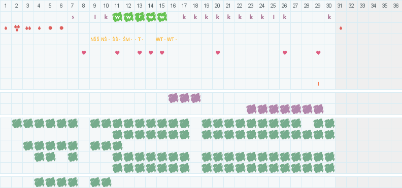Click the heart icon in day 8 column
Viewport: 402px width, 188px height.
[84, 53]
